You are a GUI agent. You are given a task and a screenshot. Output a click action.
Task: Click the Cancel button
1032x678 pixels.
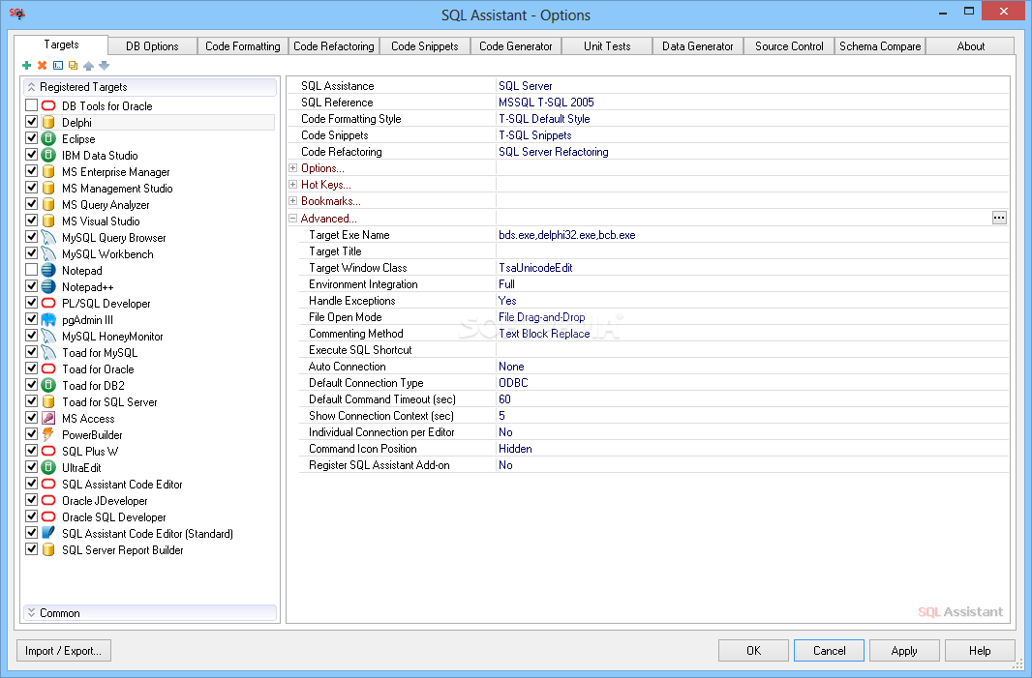point(830,650)
